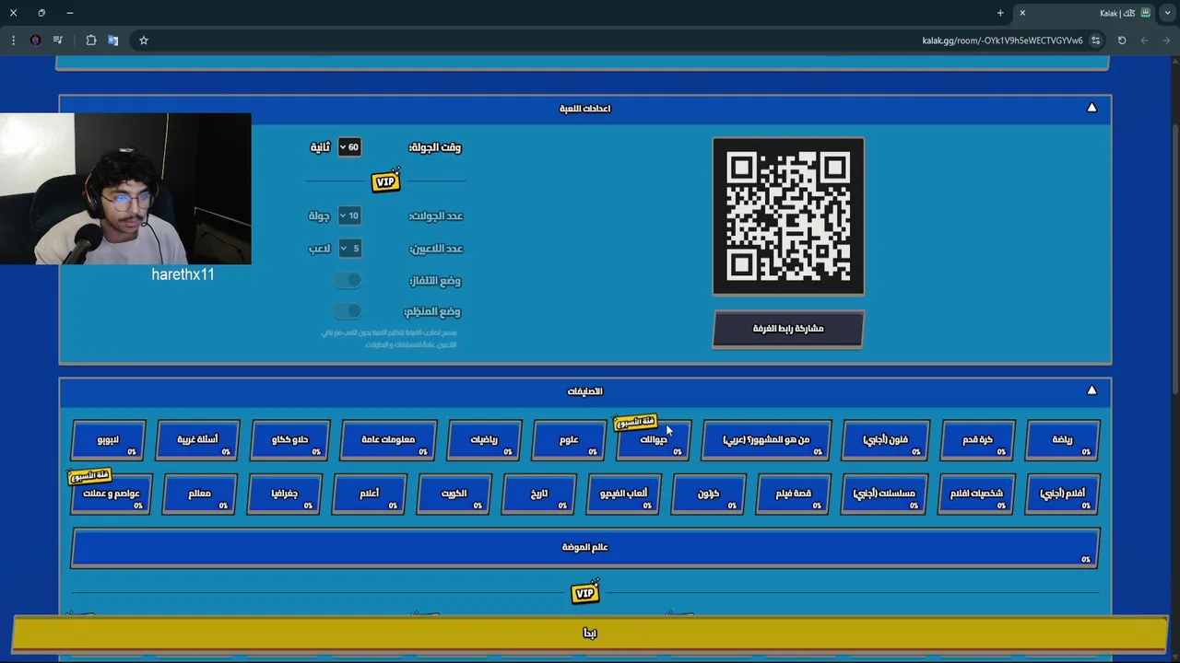The image size is (1180, 663).
Task: Open the players count dropdown showing 5
Action: [349, 249]
